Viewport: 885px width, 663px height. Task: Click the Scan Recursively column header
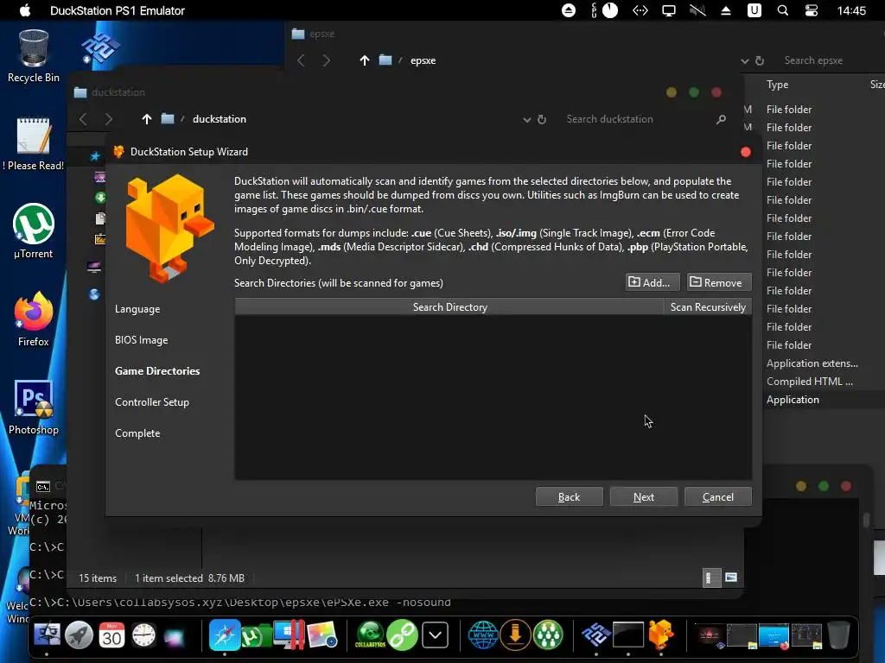tap(708, 306)
